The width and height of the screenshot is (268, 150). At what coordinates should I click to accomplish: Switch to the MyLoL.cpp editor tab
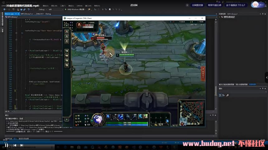pyautogui.click(x=9, y=14)
